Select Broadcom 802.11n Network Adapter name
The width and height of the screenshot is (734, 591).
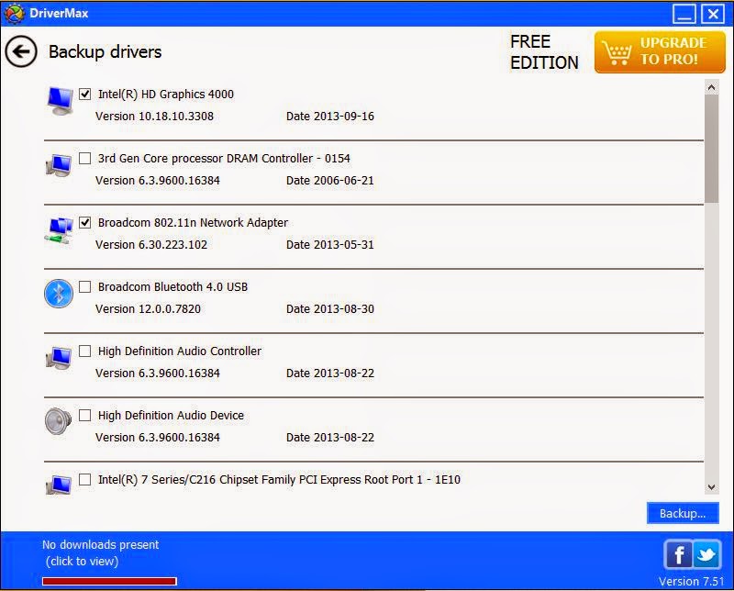tap(193, 222)
